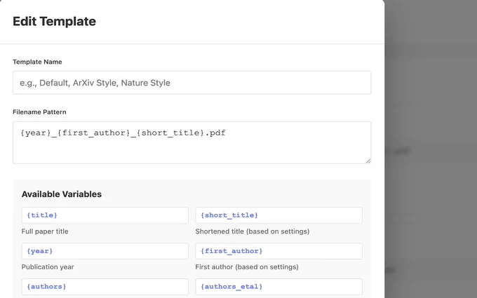477x298 pixels.
Task: Click the 'Publication year' description text
Action: coord(48,267)
